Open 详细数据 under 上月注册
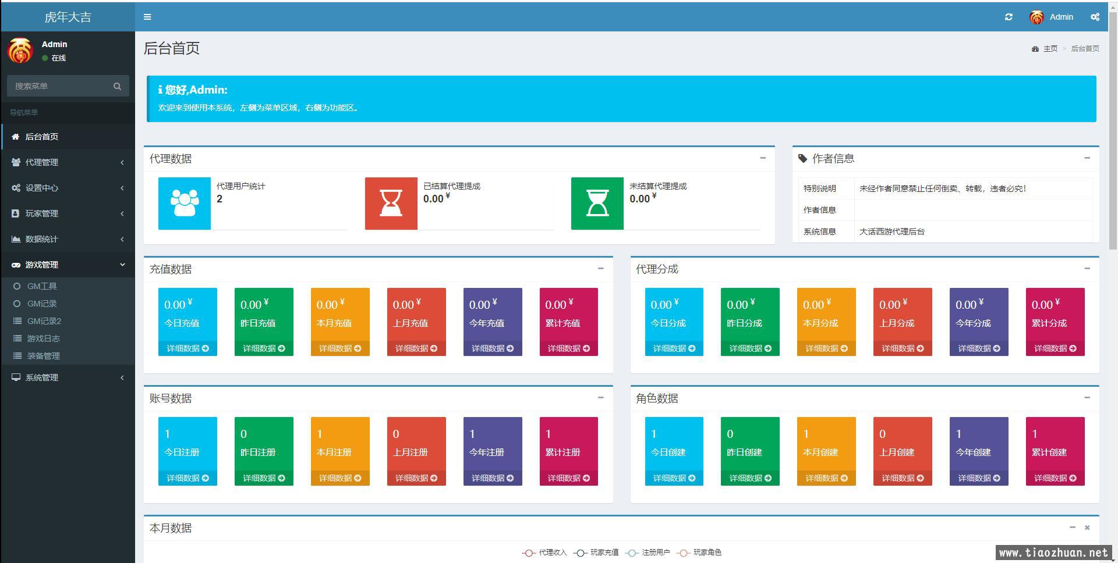Image resolution: width=1118 pixels, height=563 pixels. [x=416, y=478]
